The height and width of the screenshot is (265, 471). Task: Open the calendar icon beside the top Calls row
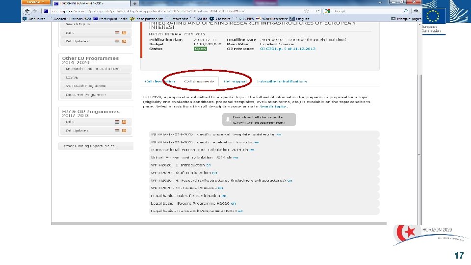[117, 33]
